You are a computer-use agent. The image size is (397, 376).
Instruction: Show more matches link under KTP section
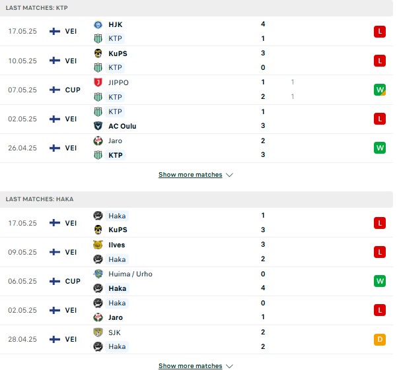click(190, 175)
